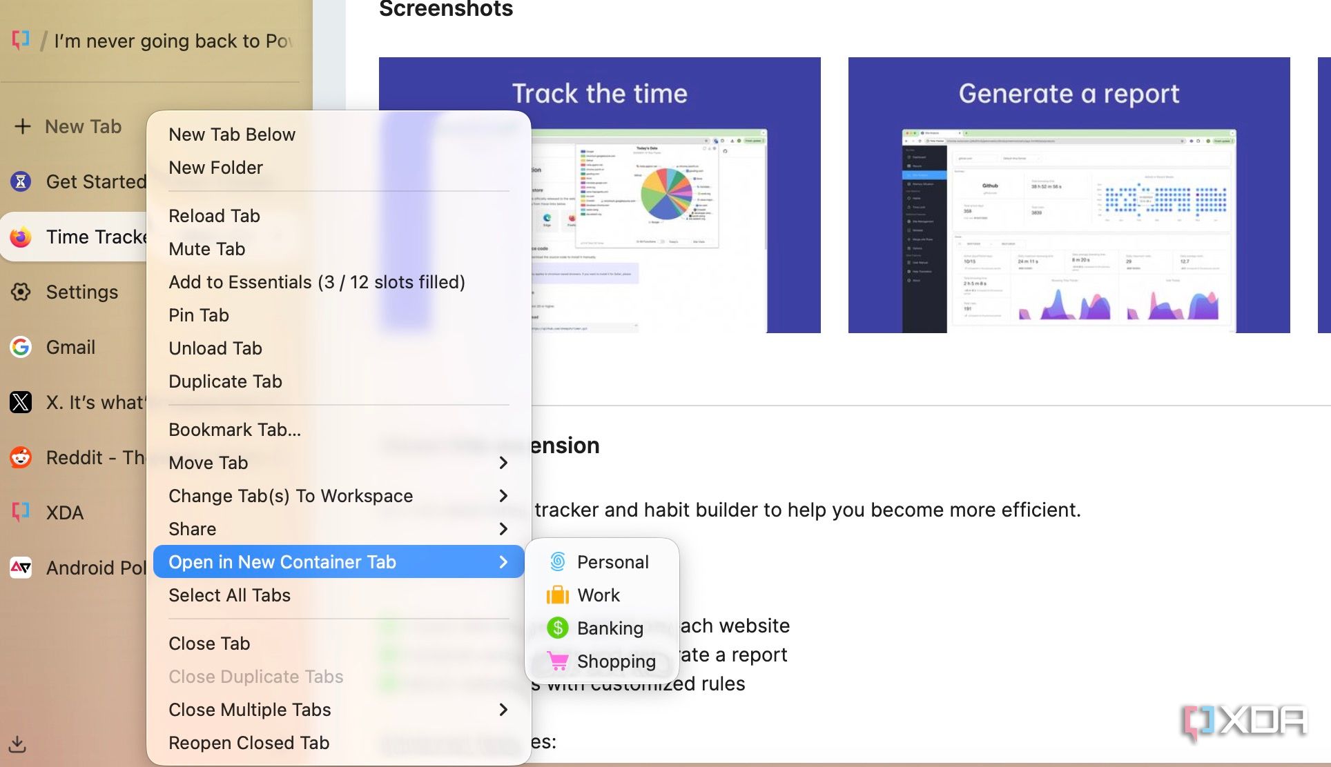Select Add to Essentials menu entry
This screenshot has width=1331, height=767.
click(x=317, y=282)
